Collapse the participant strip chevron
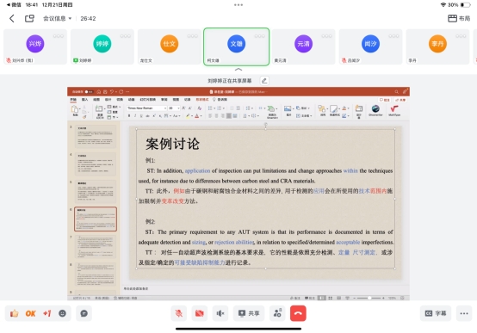The width and height of the screenshot is (477, 333). click(x=238, y=70)
